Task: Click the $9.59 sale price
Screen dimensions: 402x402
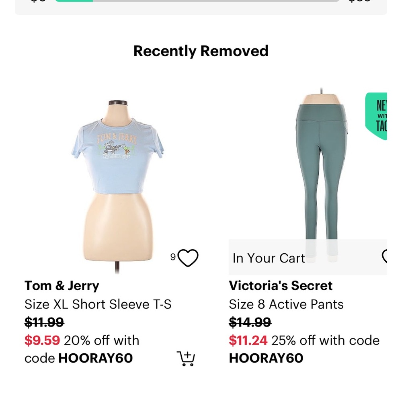Action: point(42,340)
